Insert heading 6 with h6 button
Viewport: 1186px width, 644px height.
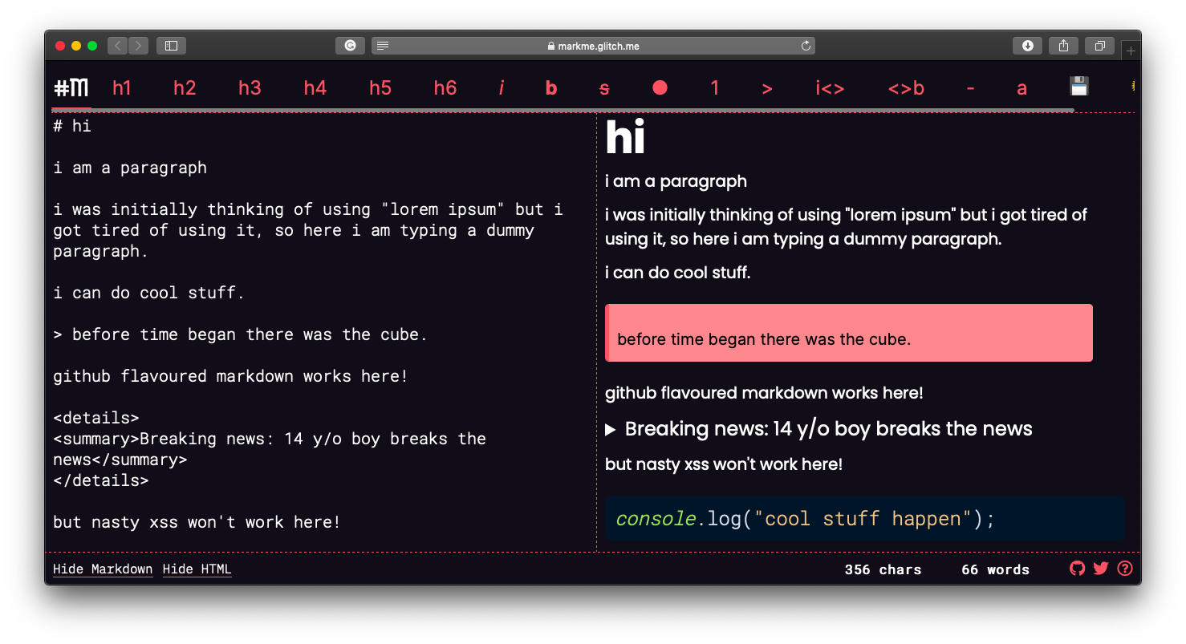click(x=445, y=87)
